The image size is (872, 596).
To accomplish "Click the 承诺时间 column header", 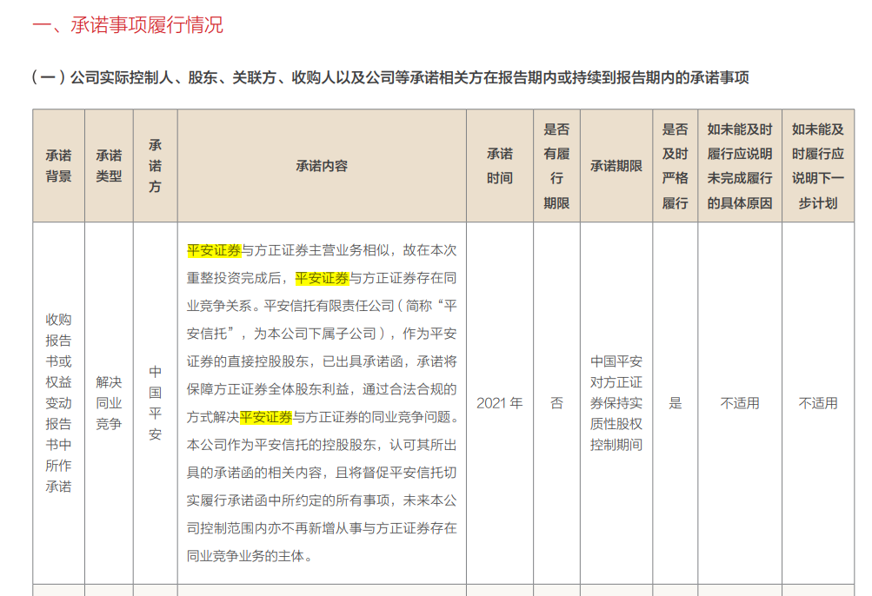I will pos(499,166).
